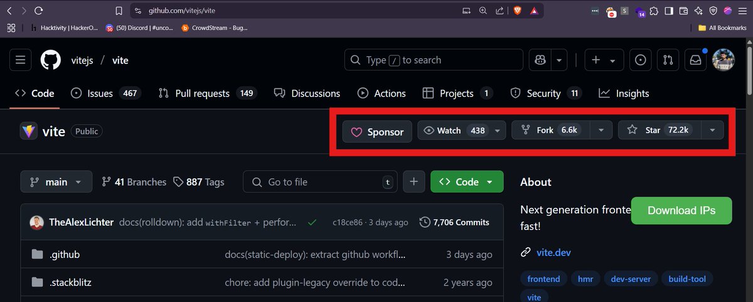Click the purple extension with 14 badge
Screen dimensions: 753x302
pos(639,11)
